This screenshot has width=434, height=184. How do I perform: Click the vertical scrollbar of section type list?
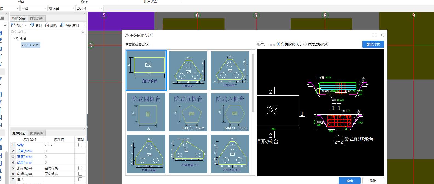coord(253,83)
